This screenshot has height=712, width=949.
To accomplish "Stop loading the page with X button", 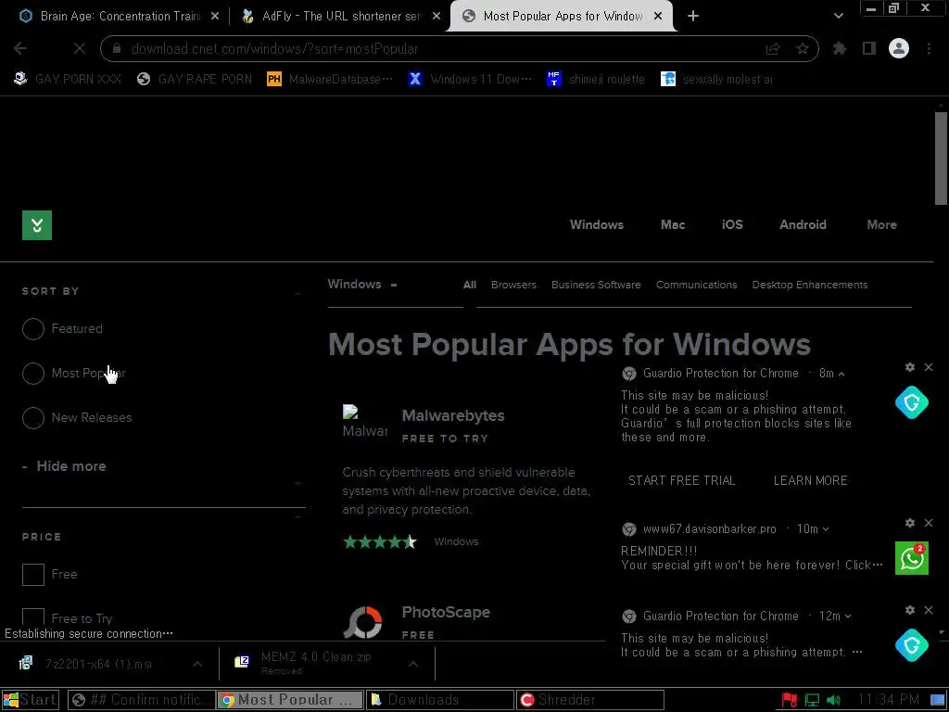I will [80, 48].
